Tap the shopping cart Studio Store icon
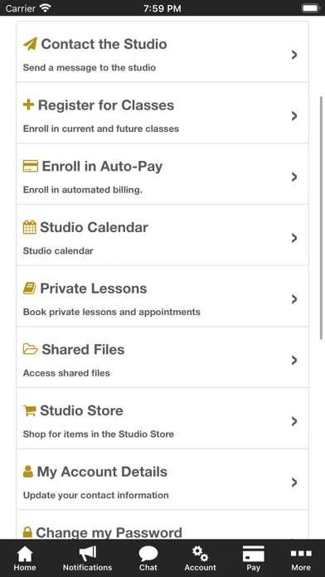 tap(30, 410)
